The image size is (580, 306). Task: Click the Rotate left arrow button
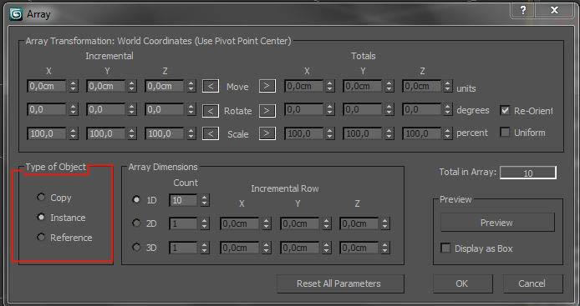click(211, 111)
